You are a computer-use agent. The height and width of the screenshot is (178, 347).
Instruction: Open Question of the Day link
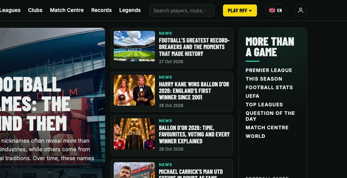coord(270,116)
